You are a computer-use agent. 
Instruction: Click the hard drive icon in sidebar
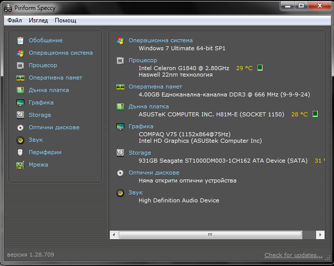20,115
